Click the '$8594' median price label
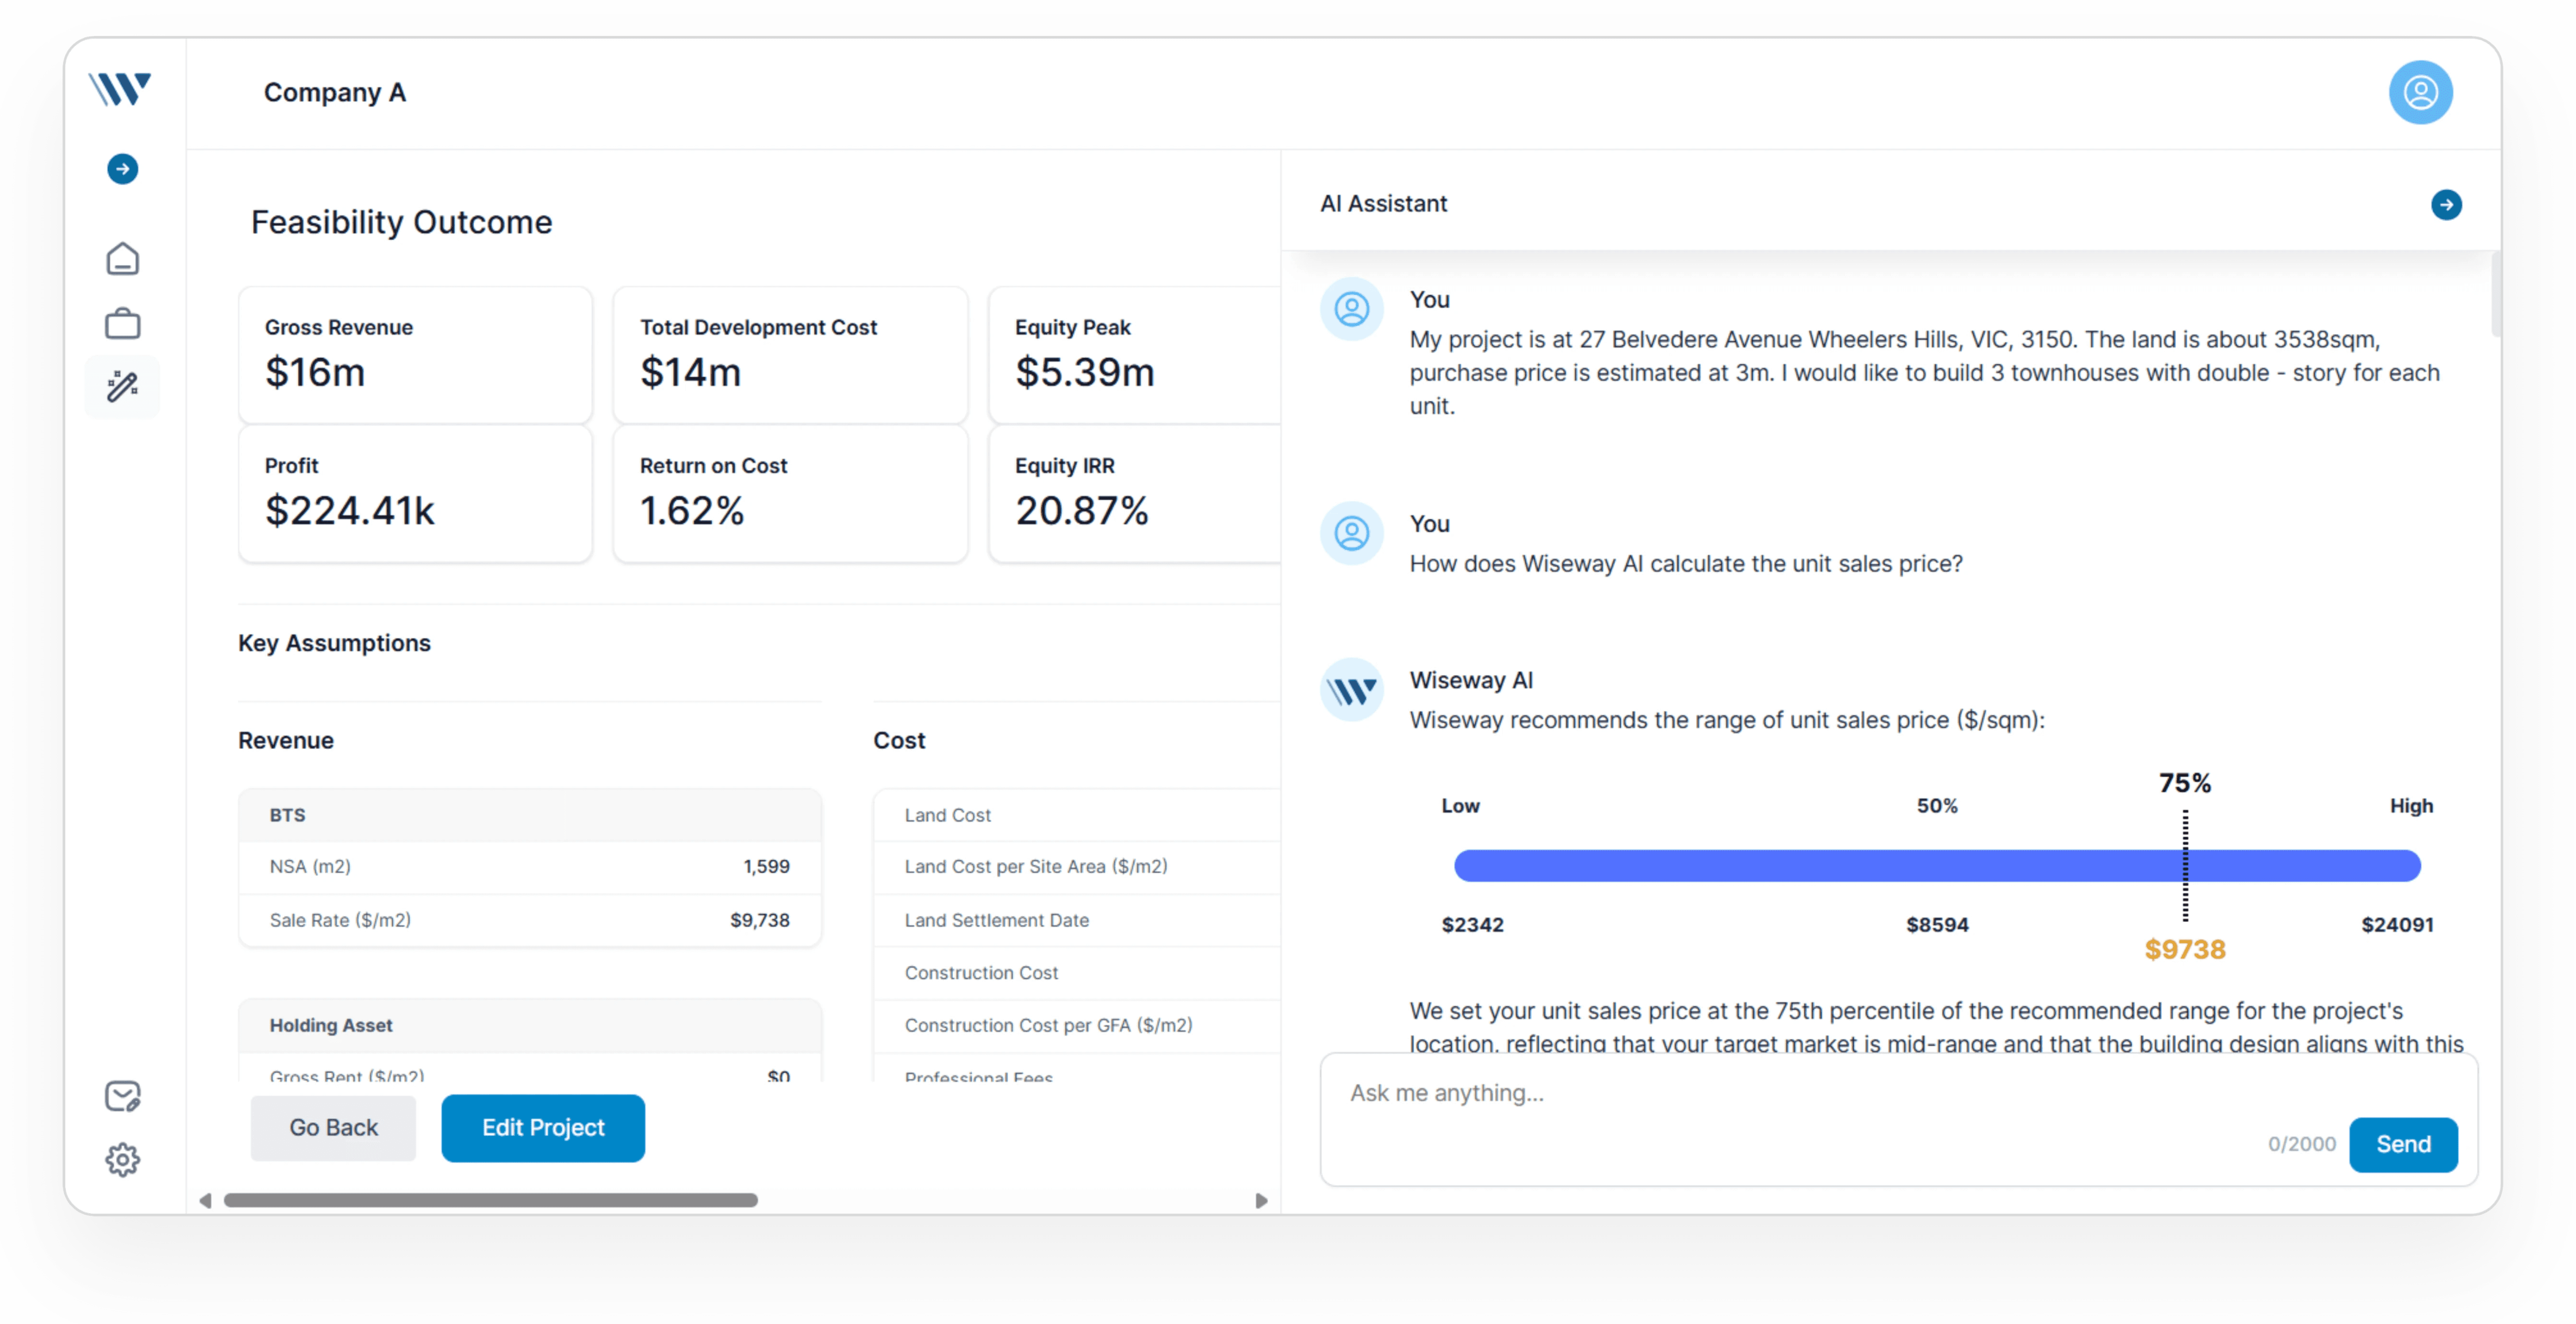This screenshot has height=1324, width=2576. click(1937, 924)
